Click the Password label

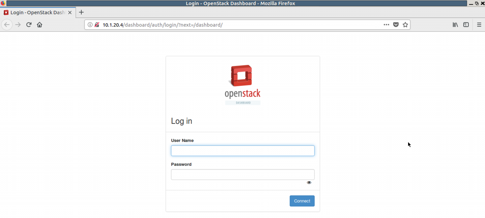click(x=181, y=165)
